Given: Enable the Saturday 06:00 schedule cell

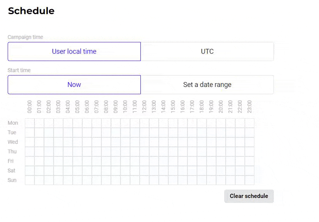Looking at the screenshot, I should coord(87,171).
